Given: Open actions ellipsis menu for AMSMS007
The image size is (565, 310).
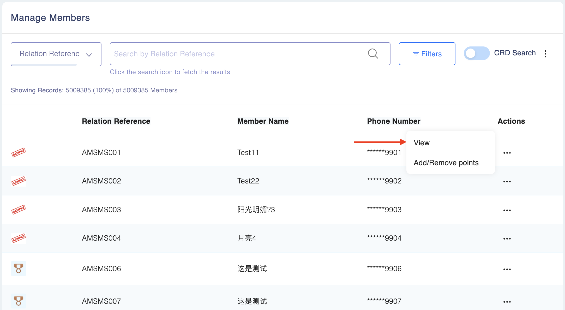Looking at the screenshot, I should pyautogui.click(x=507, y=302).
